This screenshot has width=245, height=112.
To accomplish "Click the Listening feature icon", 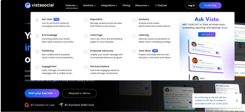I will tap(134, 36).
